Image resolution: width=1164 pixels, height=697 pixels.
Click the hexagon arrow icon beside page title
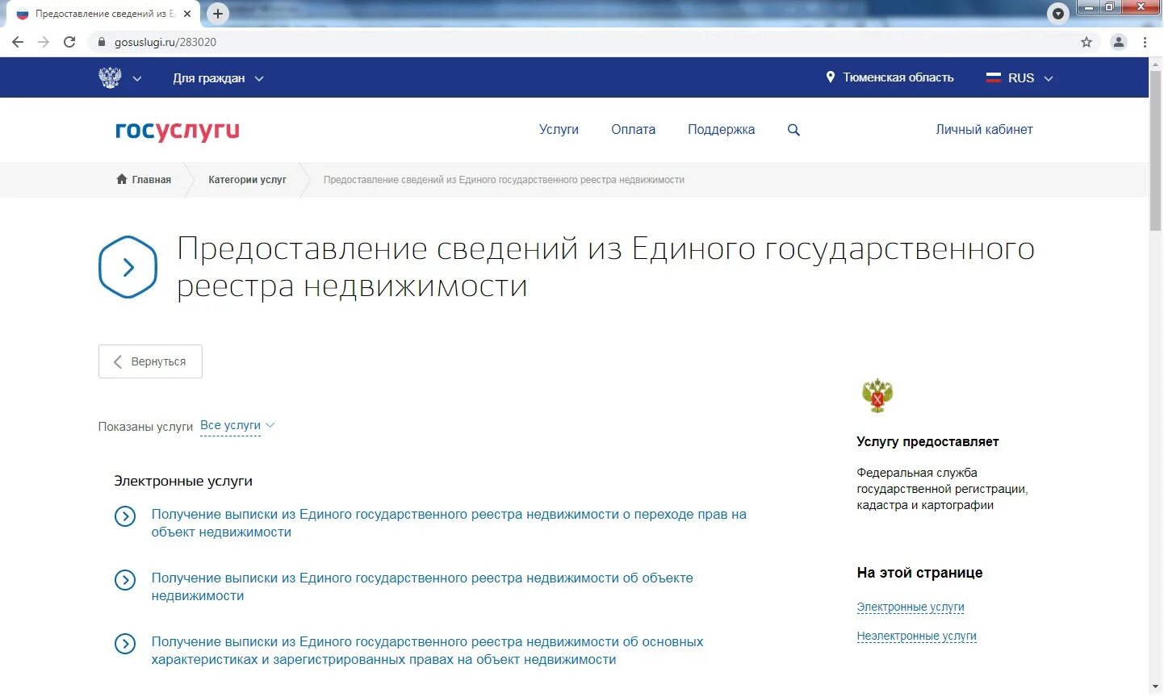click(x=128, y=267)
